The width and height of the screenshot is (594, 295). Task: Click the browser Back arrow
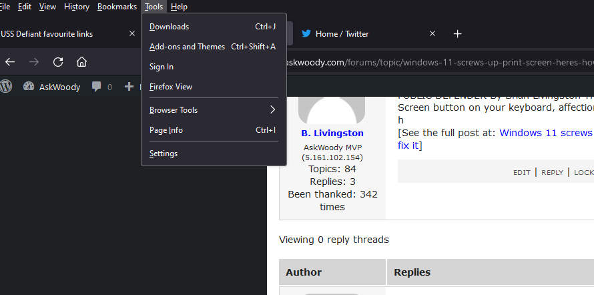point(10,62)
